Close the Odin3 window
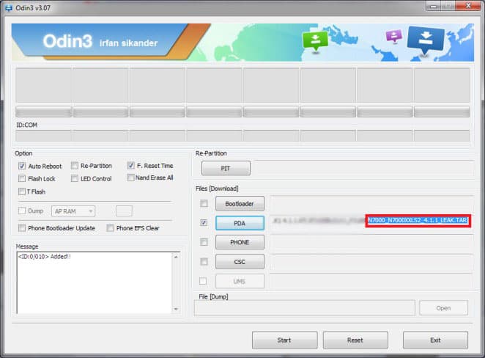Screen dimensions: 485x358 (468, 6)
